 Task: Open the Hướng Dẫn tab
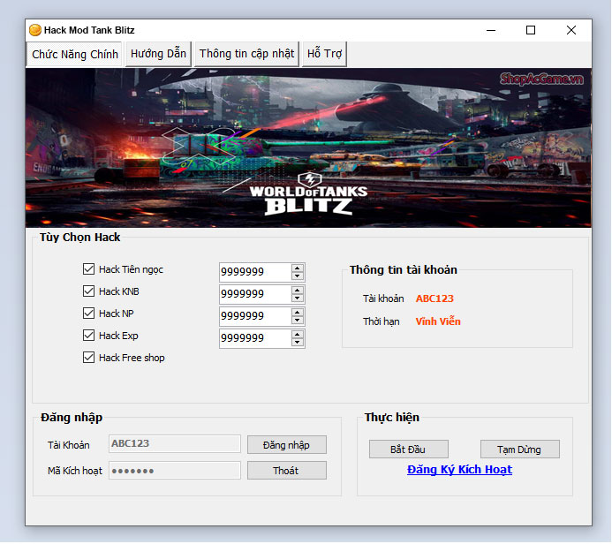(158, 54)
